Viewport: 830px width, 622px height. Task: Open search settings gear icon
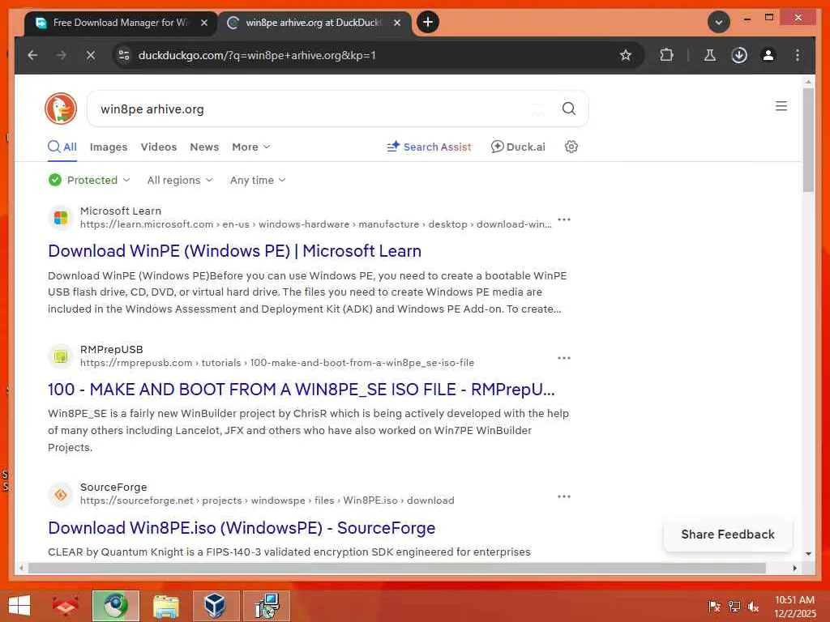coord(571,147)
